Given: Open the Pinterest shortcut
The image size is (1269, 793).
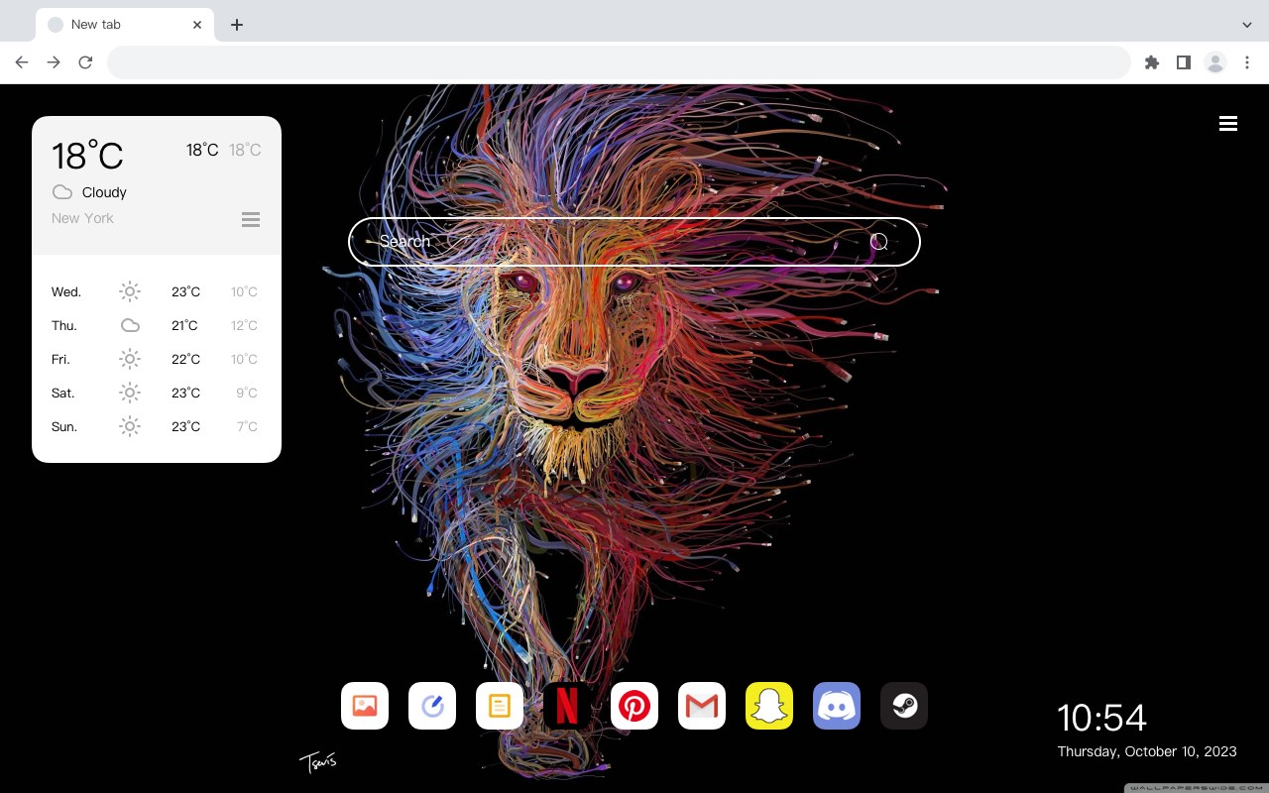Looking at the screenshot, I should [x=634, y=706].
